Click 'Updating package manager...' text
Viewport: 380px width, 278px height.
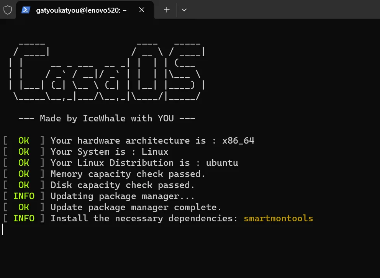coord(123,196)
